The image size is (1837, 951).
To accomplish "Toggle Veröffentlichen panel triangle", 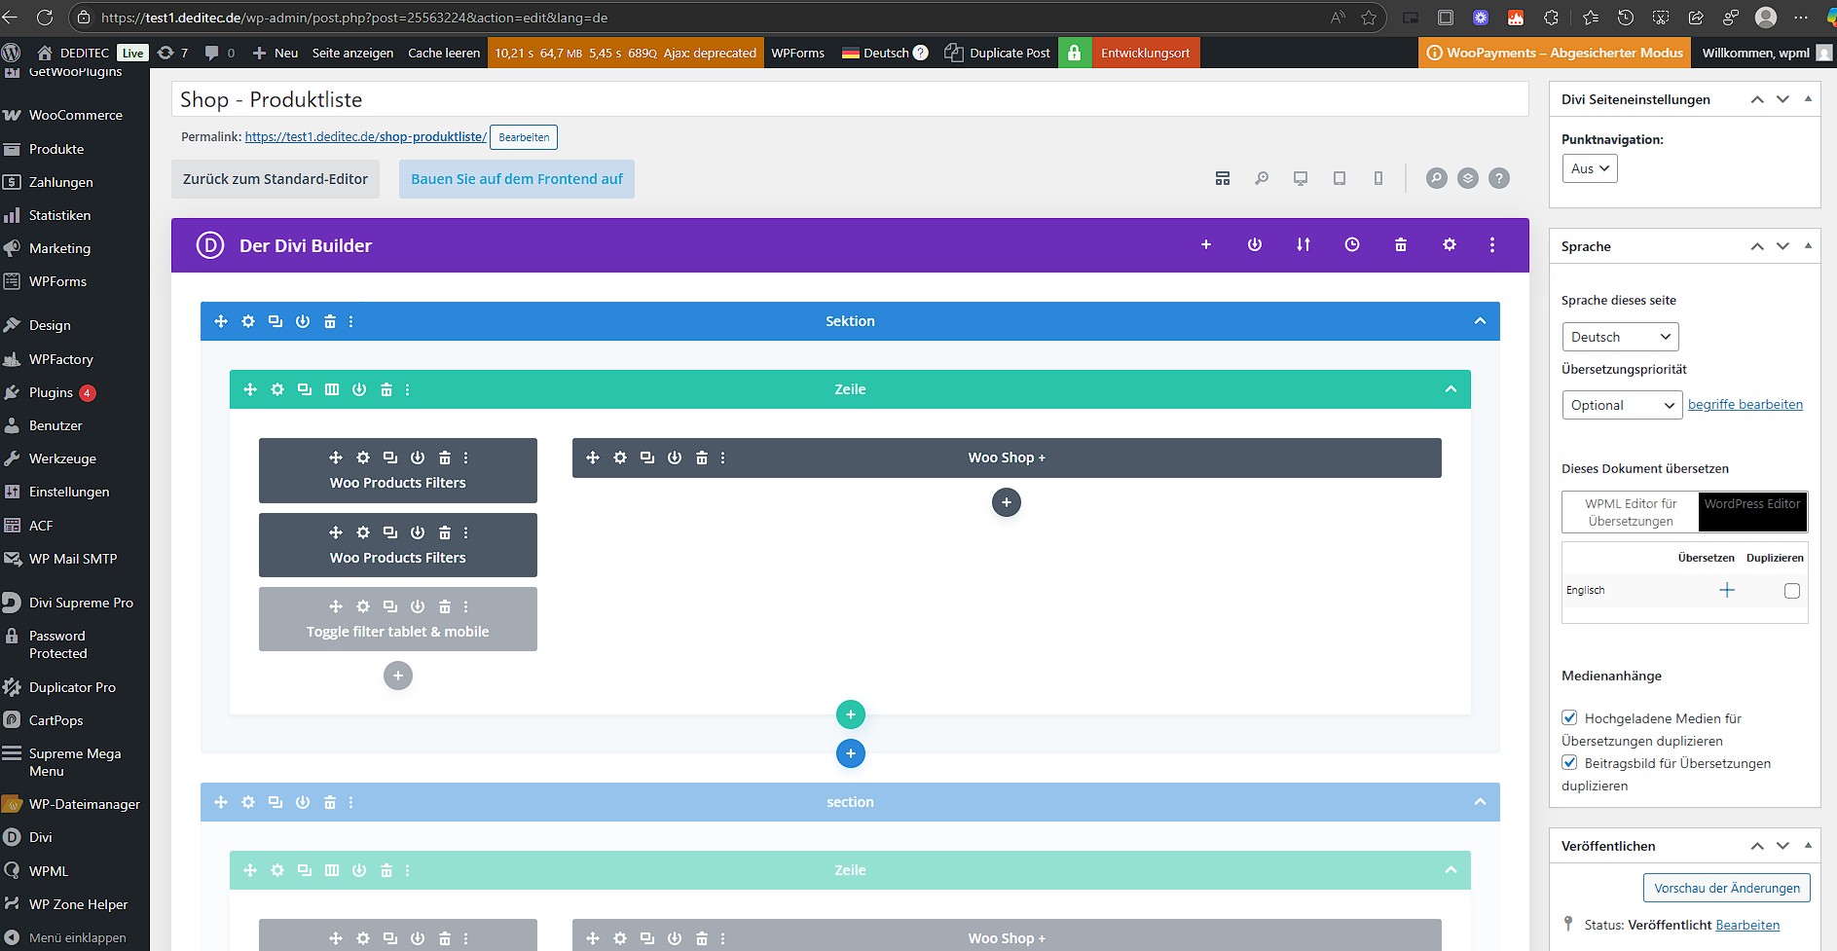I will pyautogui.click(x=1808, y=846).
